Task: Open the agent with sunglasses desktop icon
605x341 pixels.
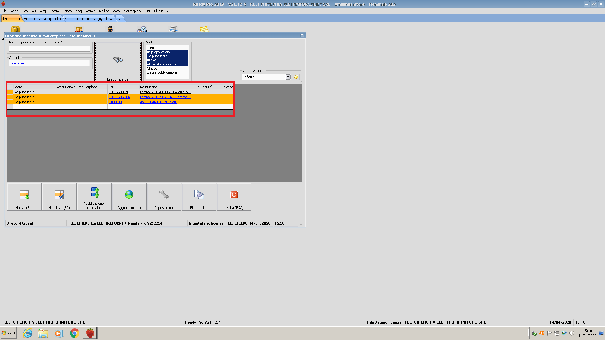Action: pyautogui.click(x=110, y=29)
